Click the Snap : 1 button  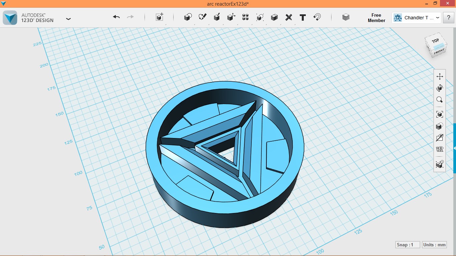coord(407,245)
